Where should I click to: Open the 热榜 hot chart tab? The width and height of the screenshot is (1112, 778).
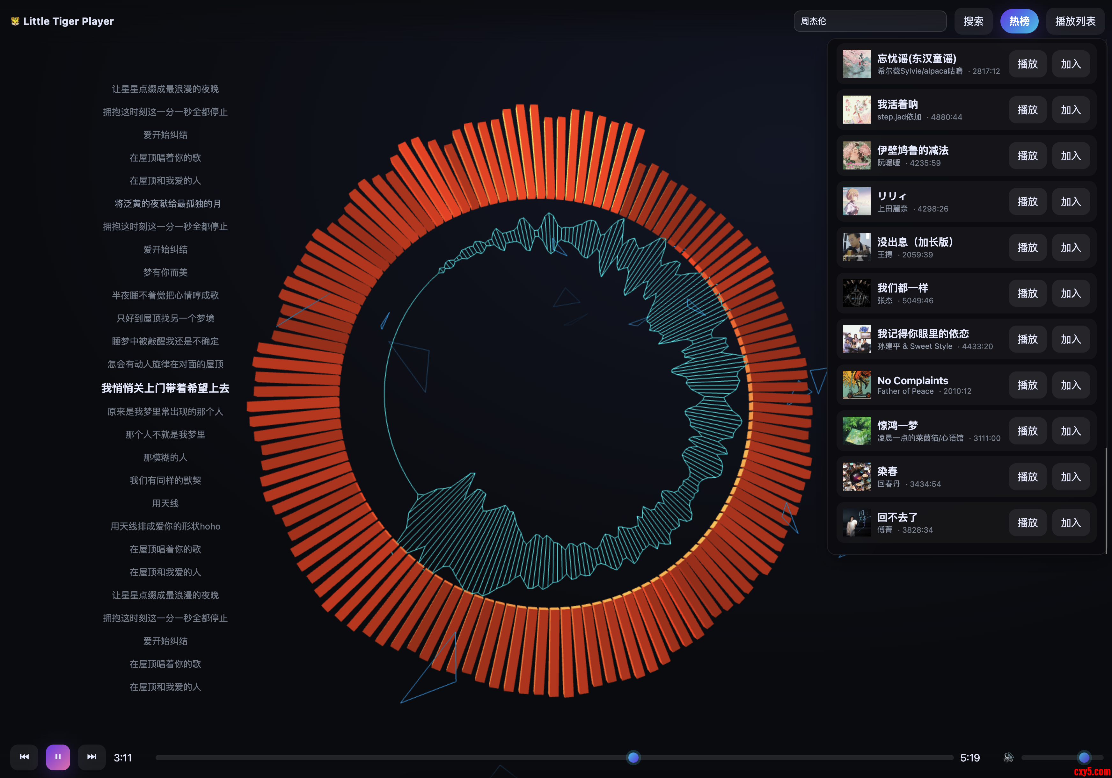(x=1019, y=21)
